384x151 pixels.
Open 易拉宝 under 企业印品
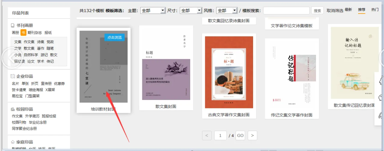coord(17,96)
